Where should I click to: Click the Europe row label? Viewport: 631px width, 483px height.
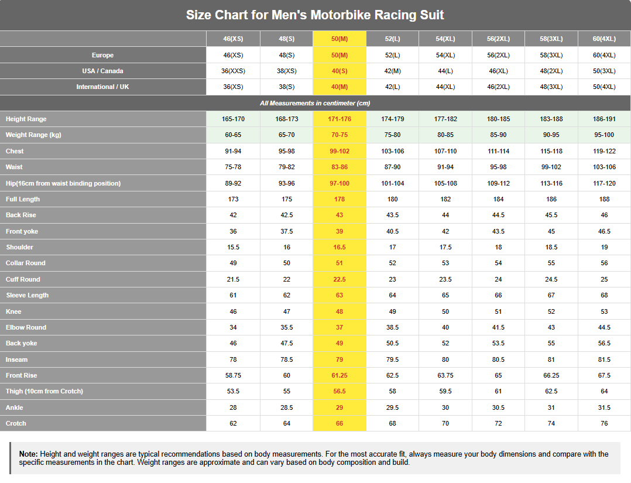102,55
